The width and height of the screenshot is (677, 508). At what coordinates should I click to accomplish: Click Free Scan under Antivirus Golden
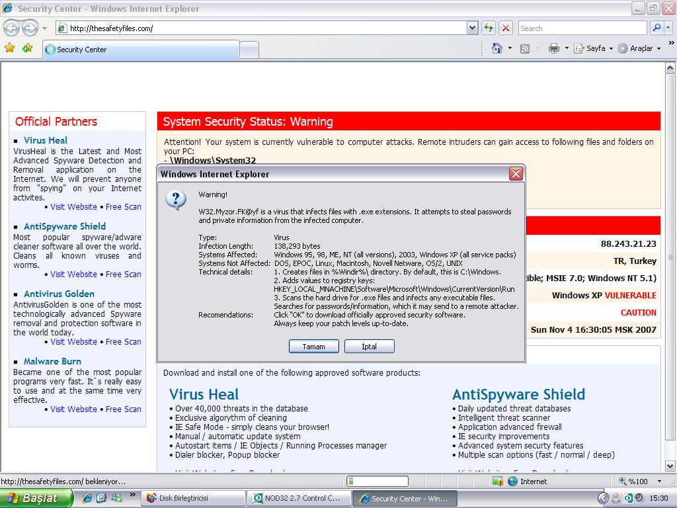tap(124, 342)
